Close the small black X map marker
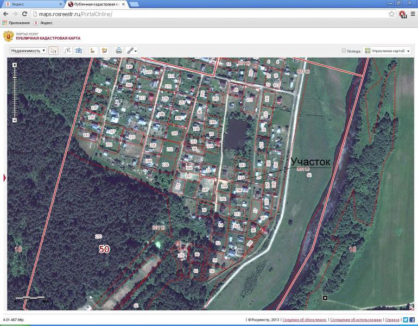The width and height of the screenshot is (418, 326). (x=325, y=298)
